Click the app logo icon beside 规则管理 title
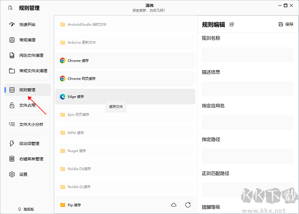The height and width of the screenshot is (214, 299). pos(10,8)
